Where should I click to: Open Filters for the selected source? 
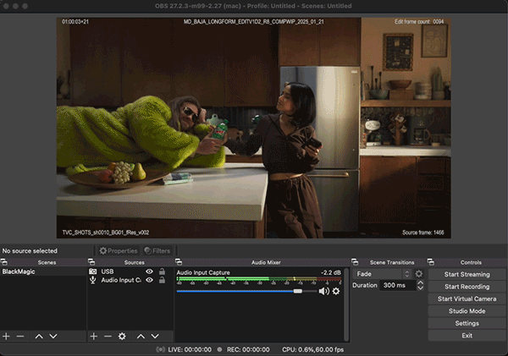pos(157,251)
